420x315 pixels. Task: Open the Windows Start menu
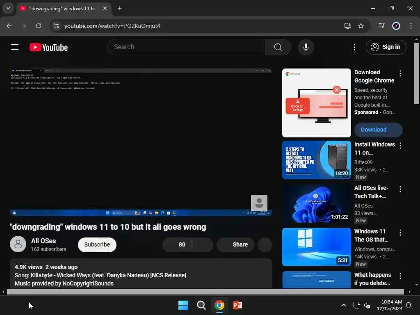coord(183,305)
